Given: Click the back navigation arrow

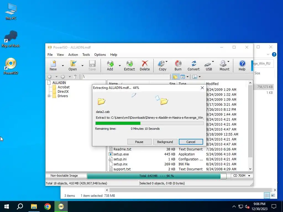Looking at the screenshot, I should coord(50,77).
